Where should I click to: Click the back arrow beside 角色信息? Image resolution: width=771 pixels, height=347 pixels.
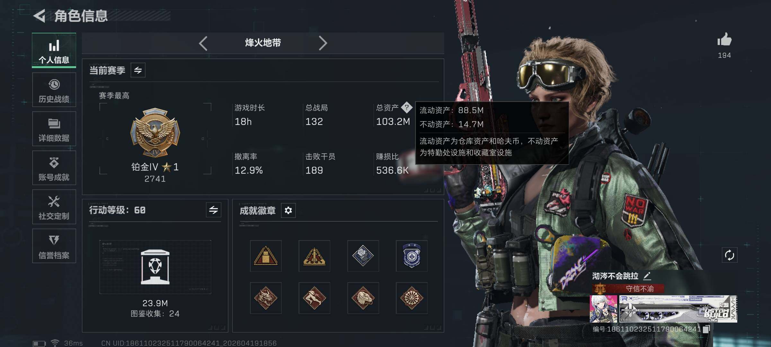click(40, 16)
